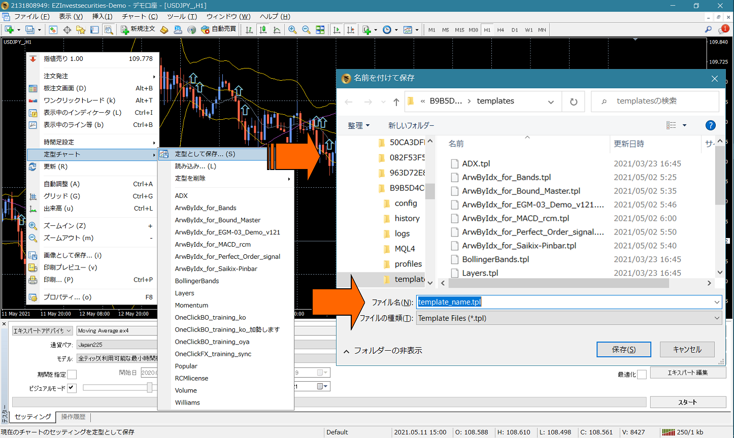Click the tile windows grid icon
The height and width of the screenshot is (438, 734).
(320, 30)
